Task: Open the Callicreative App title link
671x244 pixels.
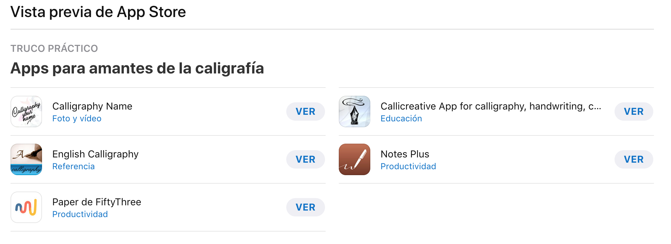Action: [x=490, y=106]
